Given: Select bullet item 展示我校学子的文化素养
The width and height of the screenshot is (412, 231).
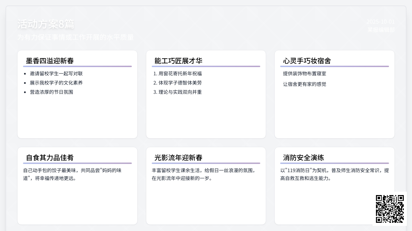Looking at the screenshot, I should 56,83.
